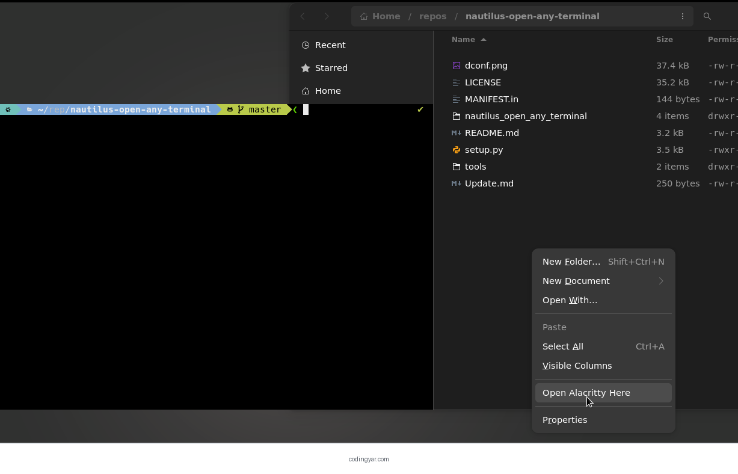Click the text file icon of LICENSE
Image resolution: width=738 pixels, height=474 pixels.
457,82
